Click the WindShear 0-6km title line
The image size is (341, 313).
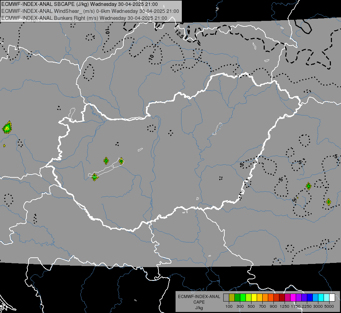tap(90, 11)
